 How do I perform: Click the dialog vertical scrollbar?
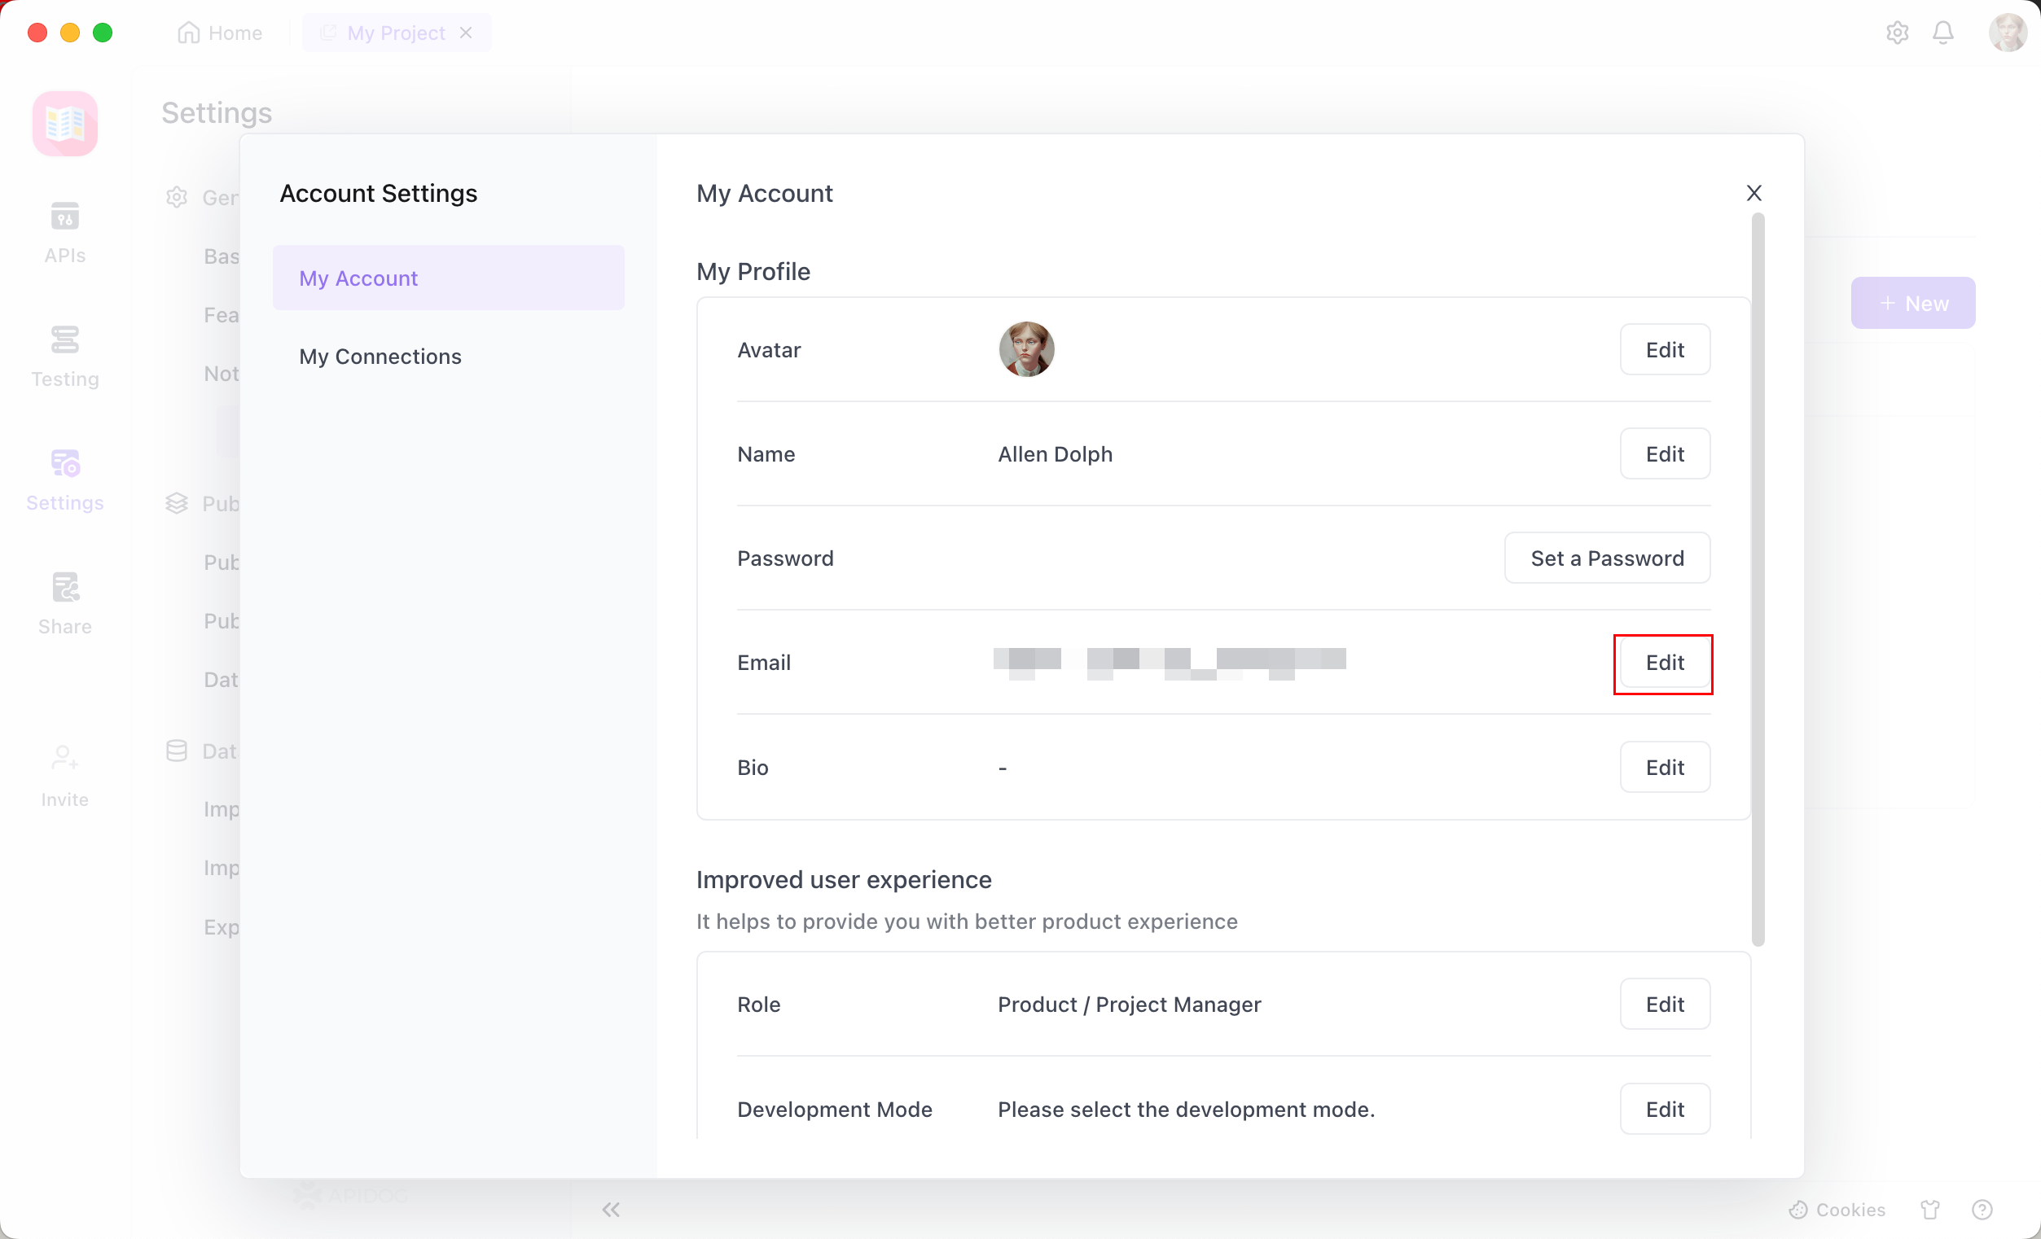point(1758,580)
